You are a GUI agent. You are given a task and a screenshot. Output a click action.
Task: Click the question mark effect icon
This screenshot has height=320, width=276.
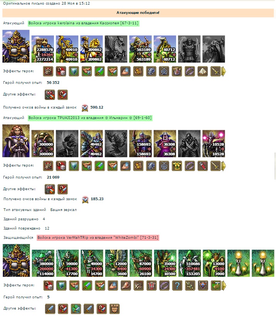click(x=177, y=286)
